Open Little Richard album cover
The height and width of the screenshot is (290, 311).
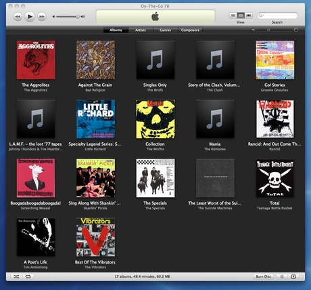[x=95, y=119]
